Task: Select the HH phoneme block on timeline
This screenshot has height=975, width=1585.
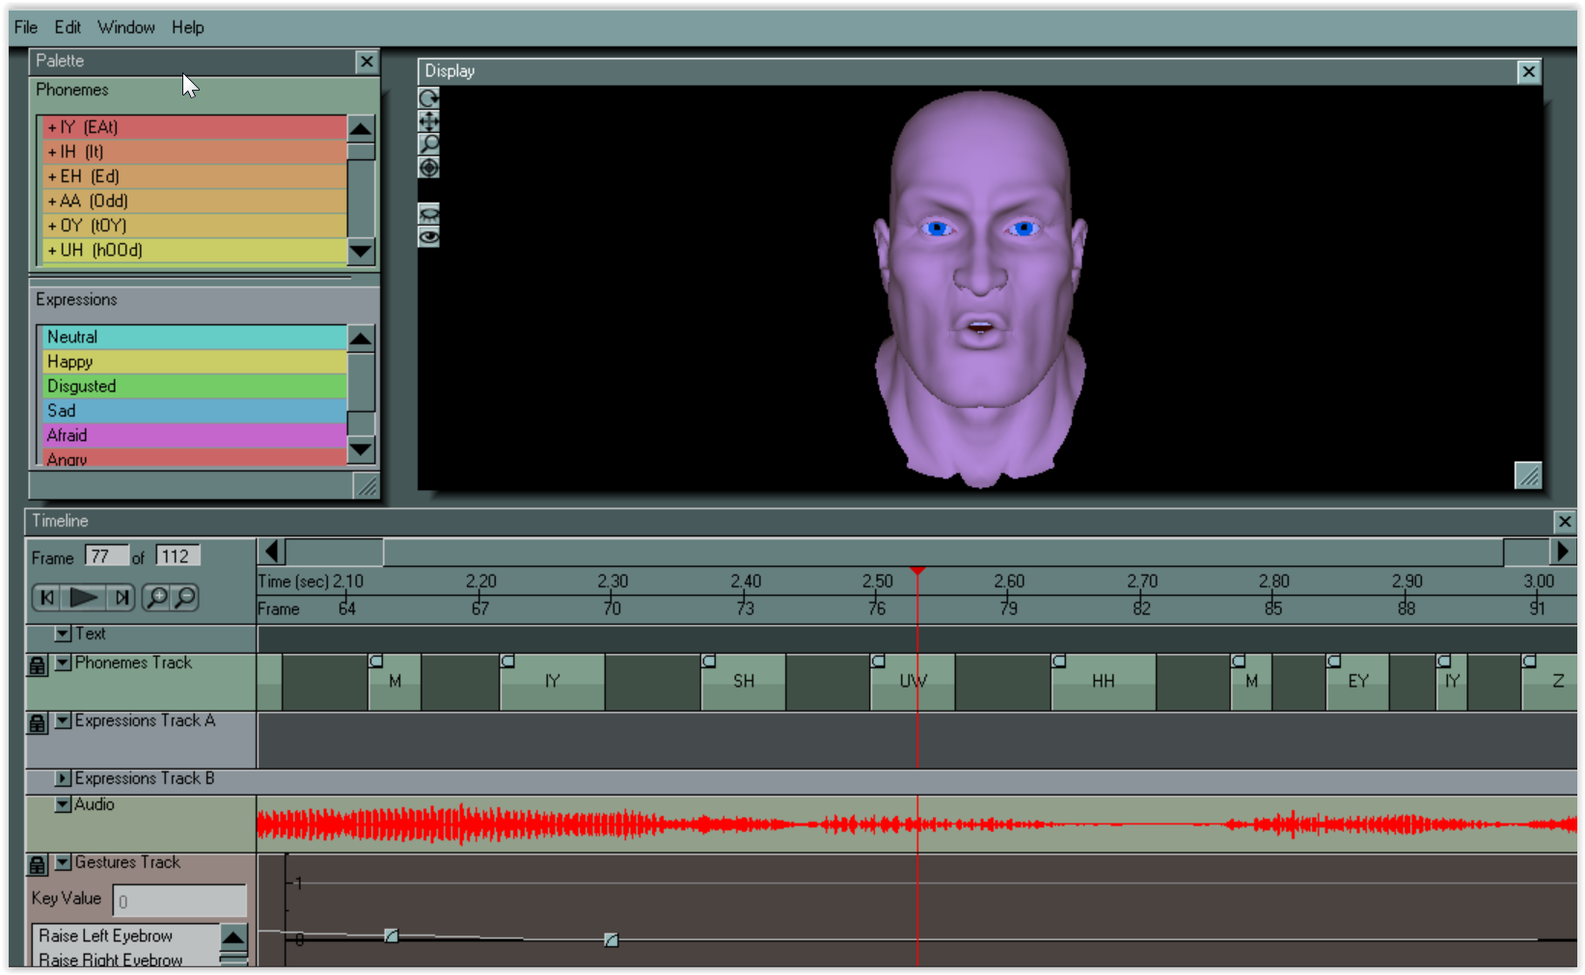Action: tap(1104, 681)
